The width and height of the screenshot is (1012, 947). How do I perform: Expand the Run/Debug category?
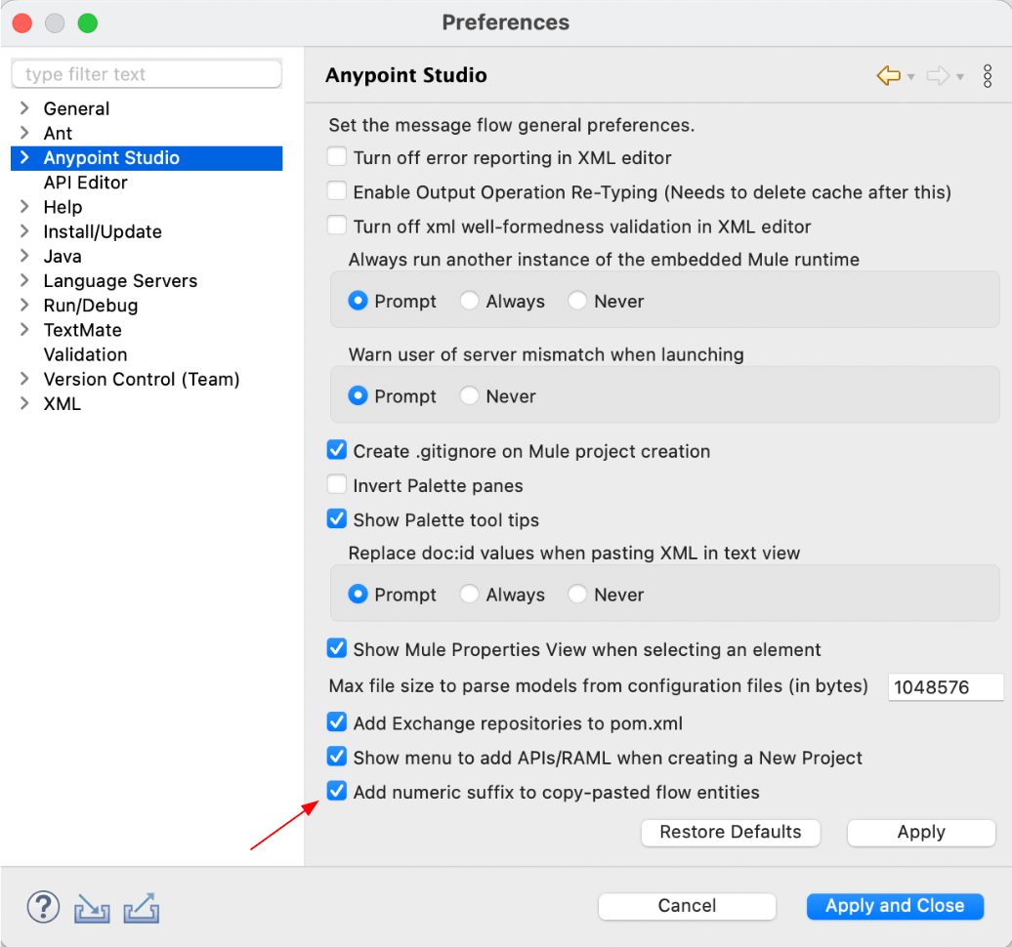coord(24,305)
